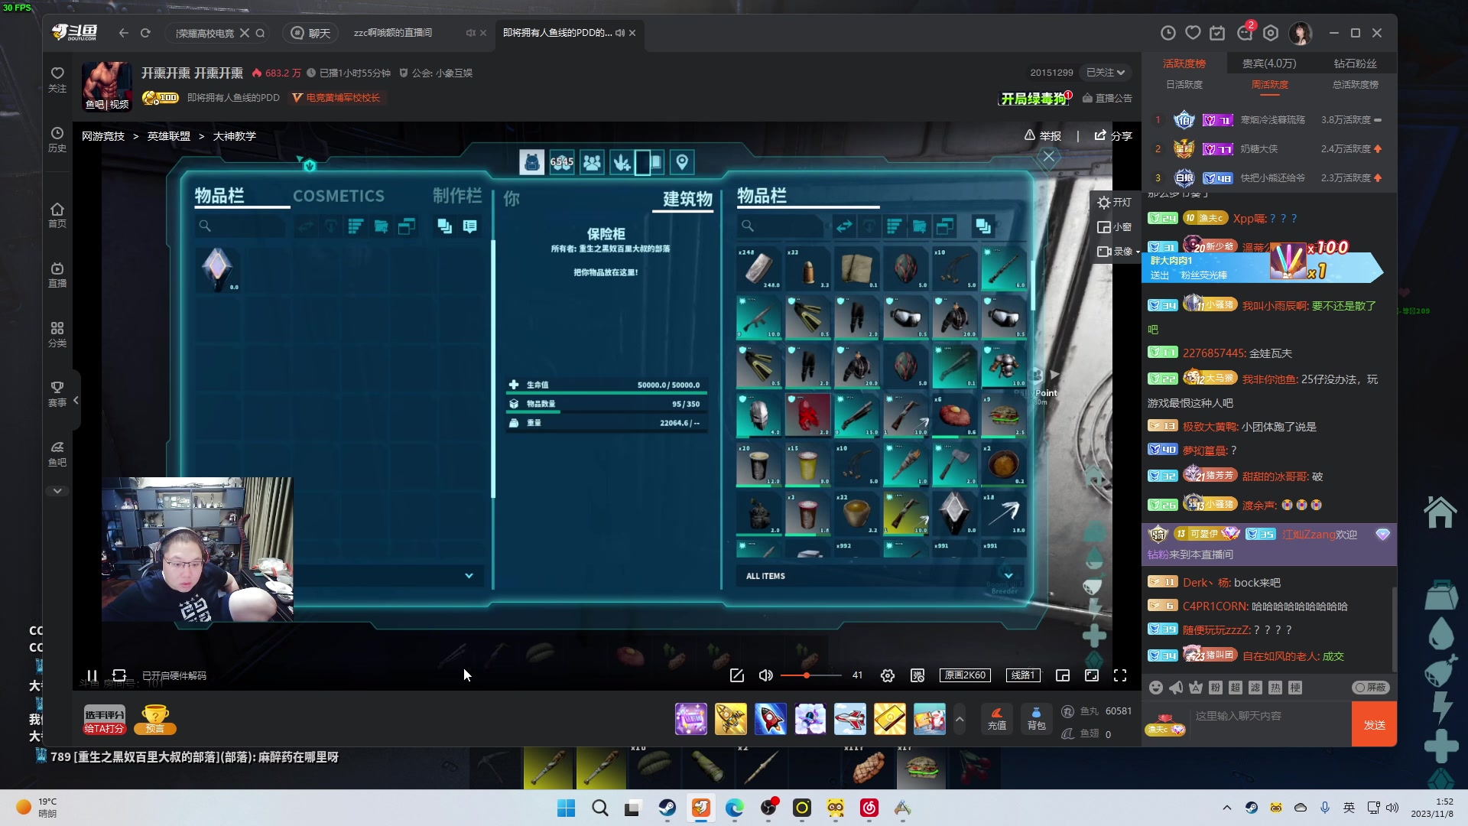Go to 首页 home in sidebar
This screenshot has height=826, width=1468.
pyautogui.click(x=57, y=215)
